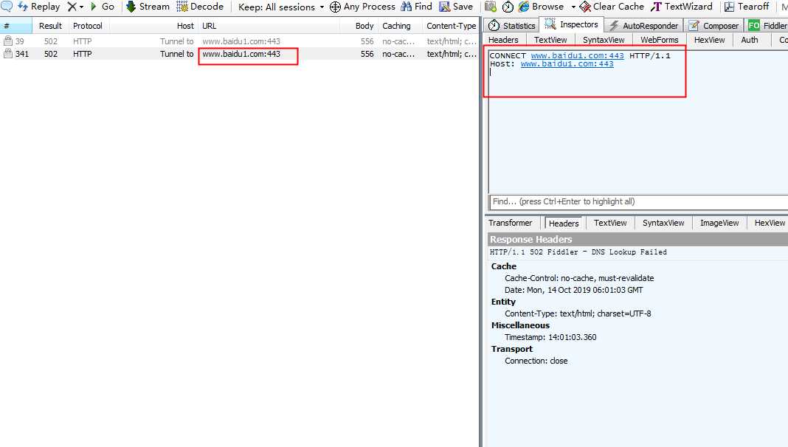This screenshot has height=447, width=788.
Task: Switch to the AutoResponder tab
Action: (x=643, y=26)
